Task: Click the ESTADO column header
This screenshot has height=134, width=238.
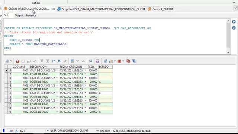Action: [x=106, y=67]
